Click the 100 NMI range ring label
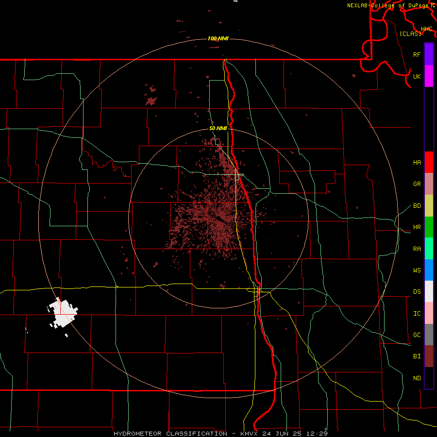Viewport: 437px width, 437px height. coord(218,38)
